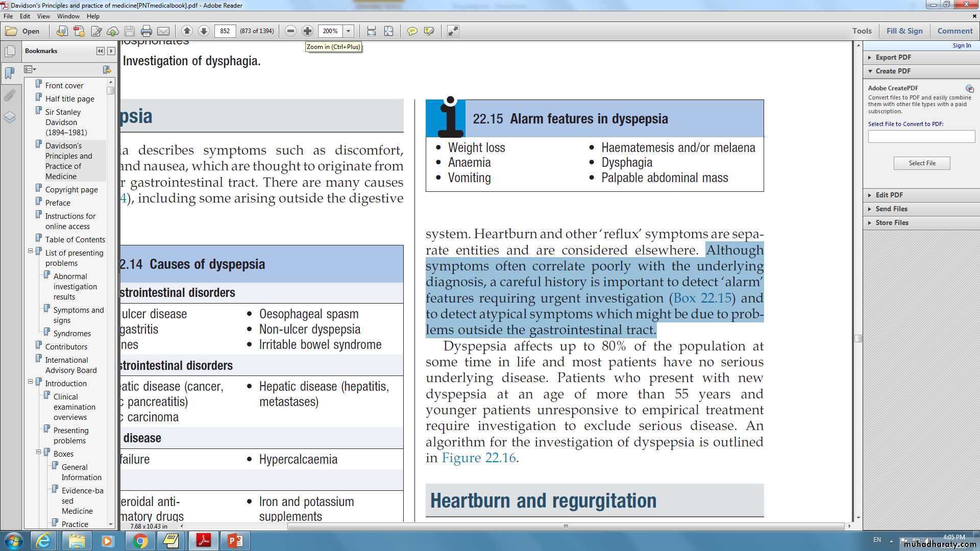Click the vertical document scrollbar thumb
980x551 pixels.
[x=859, y=339]
